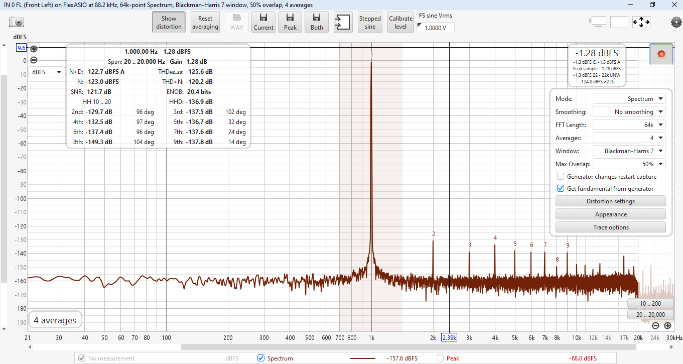Open the Smoothing dropdown
This screenshot has height=364, width=683.
pyautogui.click(x=629, y=112)
